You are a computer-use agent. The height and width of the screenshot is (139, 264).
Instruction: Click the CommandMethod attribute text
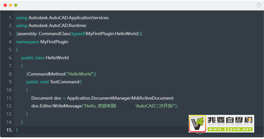tap(46, 74)
